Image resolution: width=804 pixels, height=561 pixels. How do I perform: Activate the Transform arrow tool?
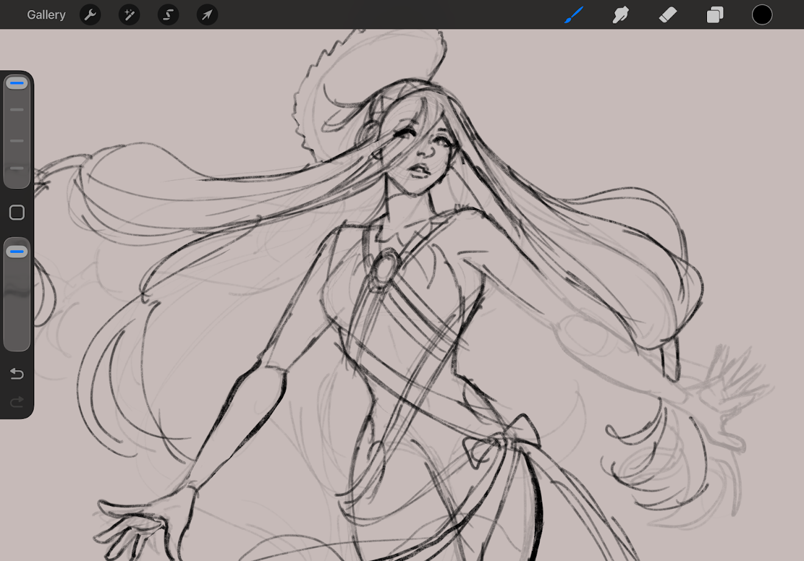coord(207,15)
